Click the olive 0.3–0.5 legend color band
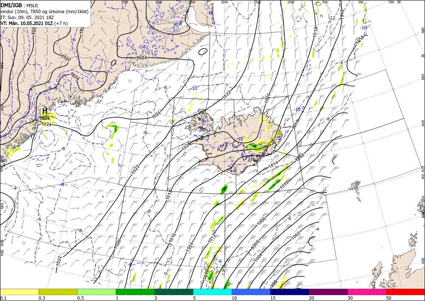Screen dimensions: 425x301 click(58, 292)
